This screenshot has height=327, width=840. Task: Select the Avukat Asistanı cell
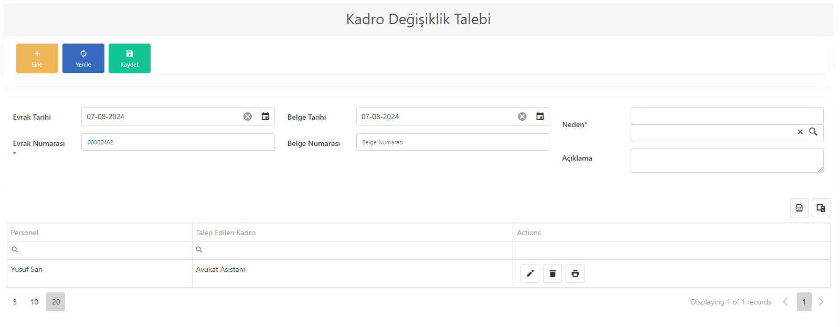pos(353,273)
